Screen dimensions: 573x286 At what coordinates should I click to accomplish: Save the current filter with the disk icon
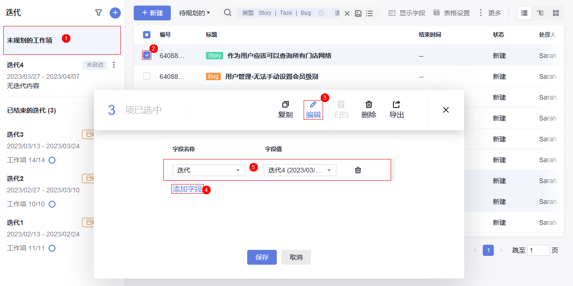click(x=358, y=13)
